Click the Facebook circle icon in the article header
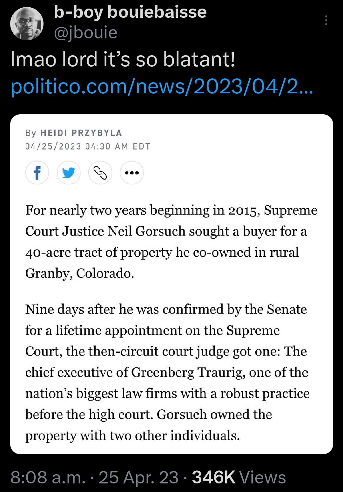The image size is (343, 492). click(37, 172)
